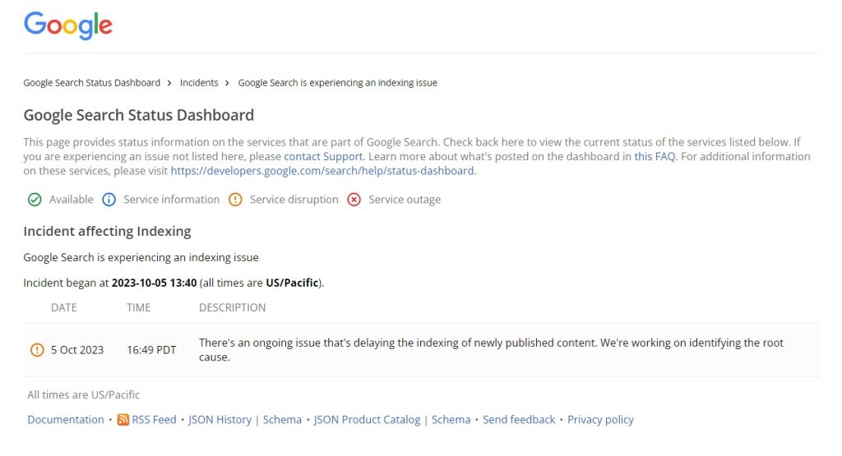Open Schema link next to JSON History
842x456 pixels.
(x=283, y=420)
